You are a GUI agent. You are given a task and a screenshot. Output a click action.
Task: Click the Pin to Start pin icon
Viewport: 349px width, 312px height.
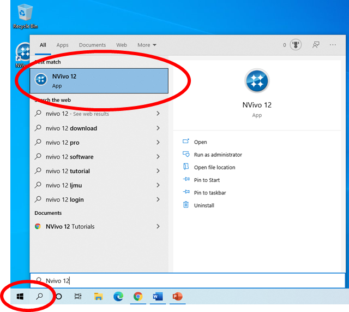[186, 179]
